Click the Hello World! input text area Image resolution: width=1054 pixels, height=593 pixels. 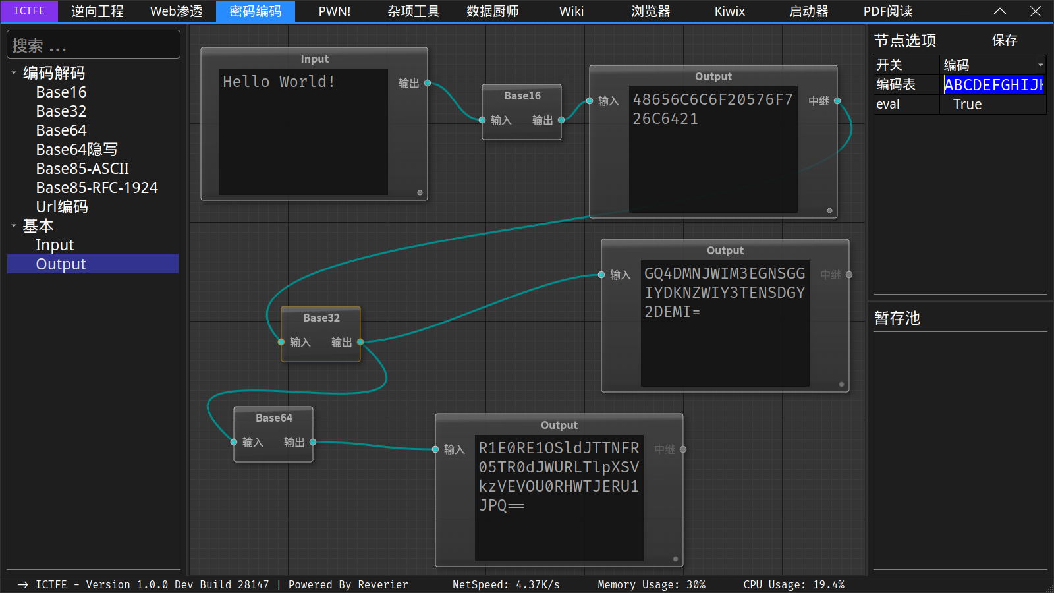304,132
